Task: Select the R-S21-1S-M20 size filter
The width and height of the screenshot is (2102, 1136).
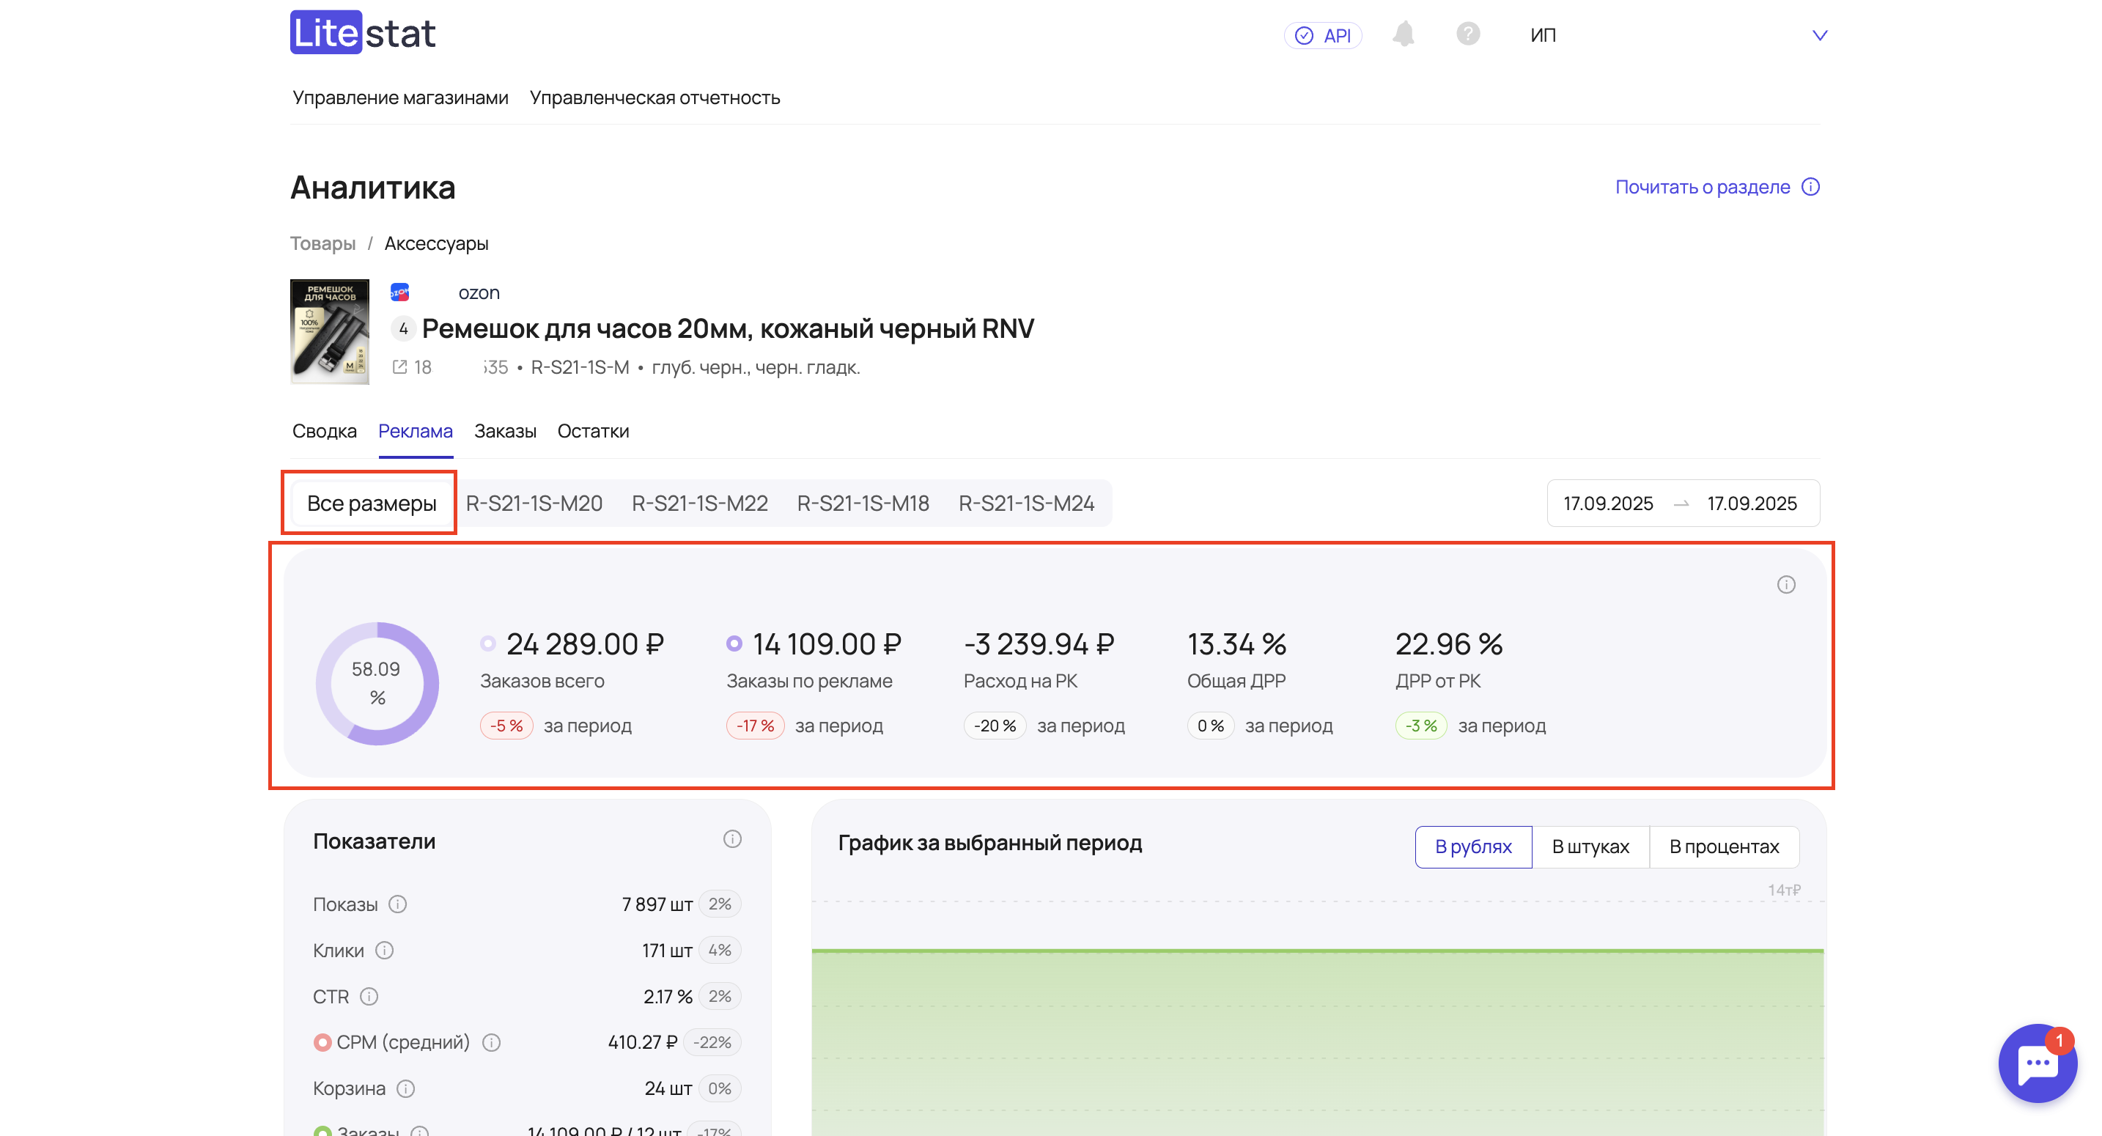Action: 534,504
